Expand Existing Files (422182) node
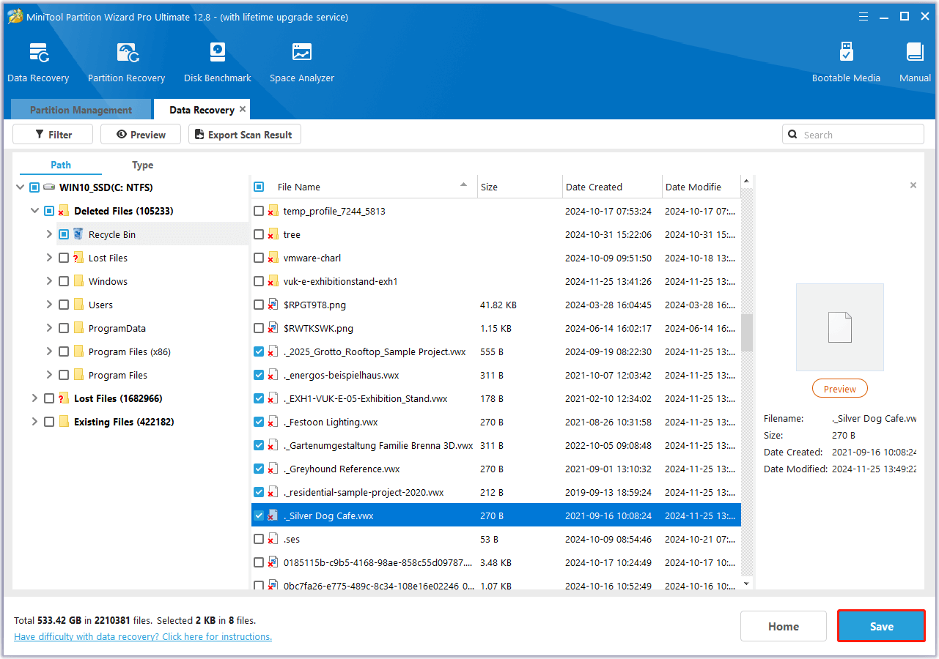This screenshot has width=939, height=659. pyautogui.click(x=34, y=422)
